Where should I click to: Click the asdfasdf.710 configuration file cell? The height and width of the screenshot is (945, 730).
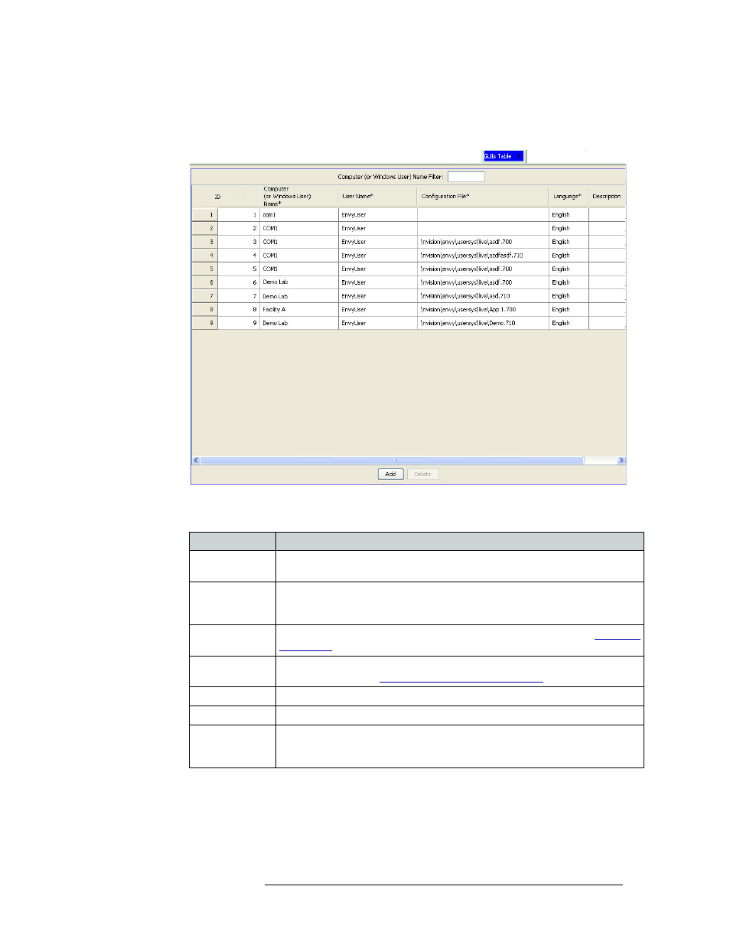tap(483, 256)
